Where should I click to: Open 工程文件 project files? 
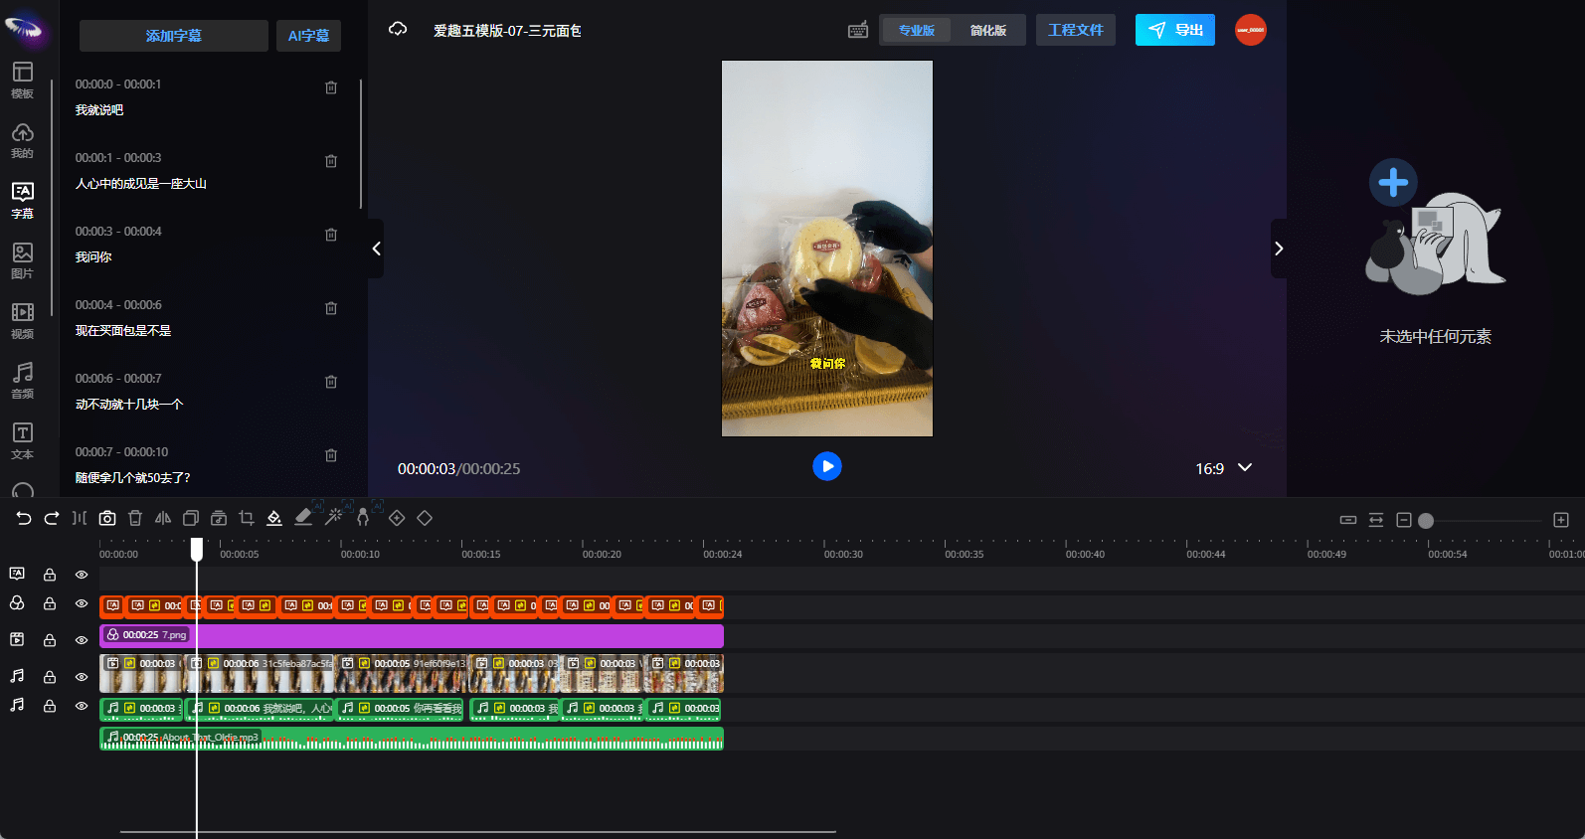click(1076, 30)
